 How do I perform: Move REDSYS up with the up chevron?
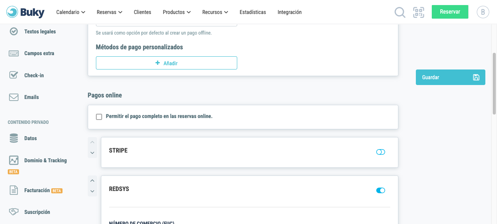[x=92, y=181]
